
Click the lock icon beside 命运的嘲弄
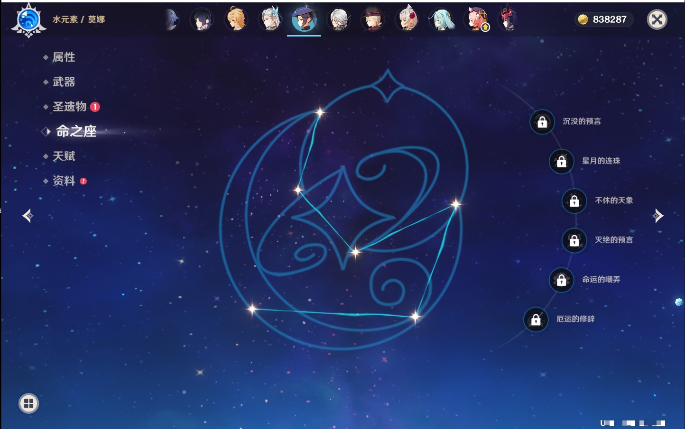point(561,280)
